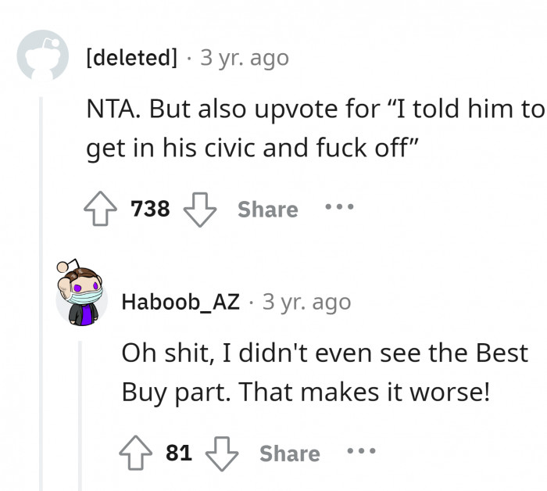Share Haboob_AZ's Best Buy reply

[x=289, y=453]
